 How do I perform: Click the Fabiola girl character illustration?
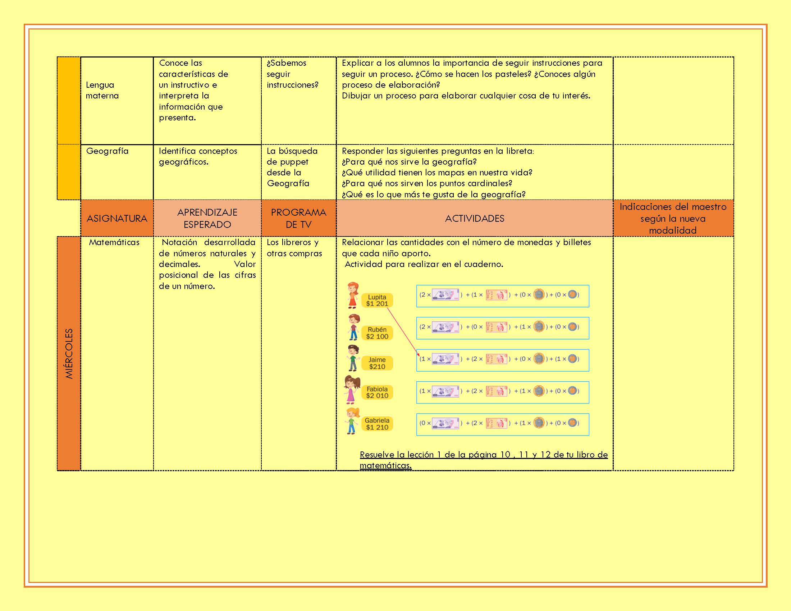coord(352,390)
